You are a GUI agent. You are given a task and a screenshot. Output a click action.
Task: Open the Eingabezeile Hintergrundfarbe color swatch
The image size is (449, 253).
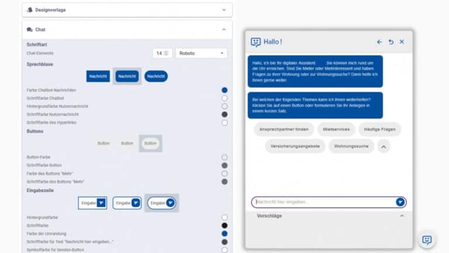click(x=224, y=217)
